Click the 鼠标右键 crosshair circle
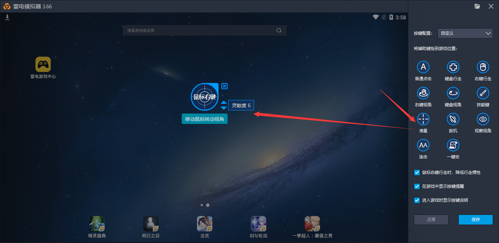This screenshot has height=243, width=499. point(205,97)
